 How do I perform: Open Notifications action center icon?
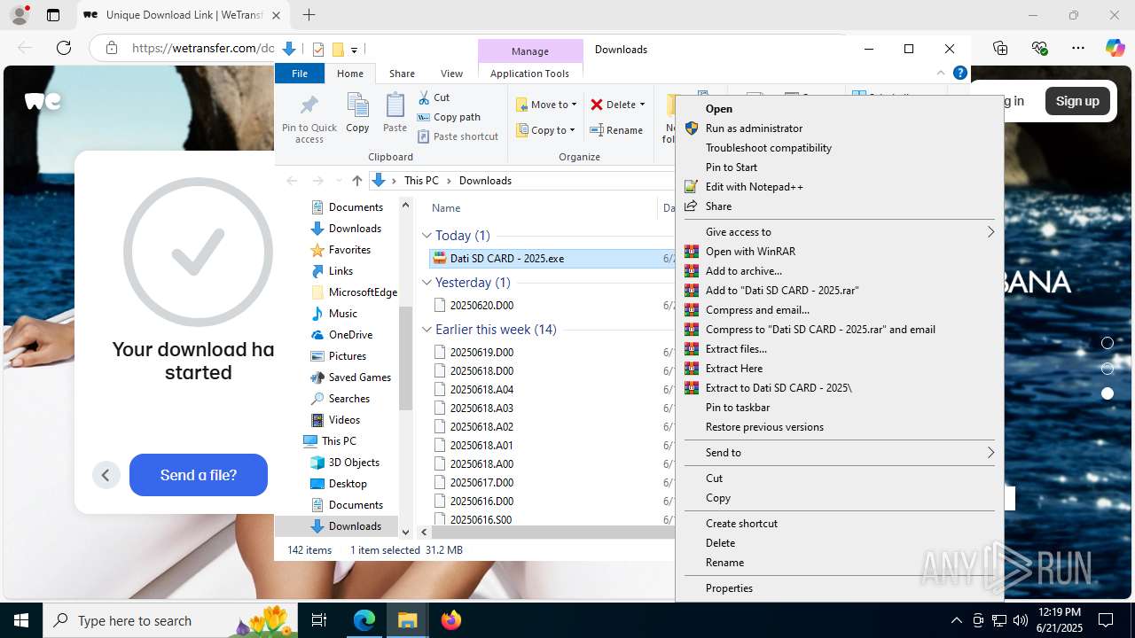(x=1106, y=620)
